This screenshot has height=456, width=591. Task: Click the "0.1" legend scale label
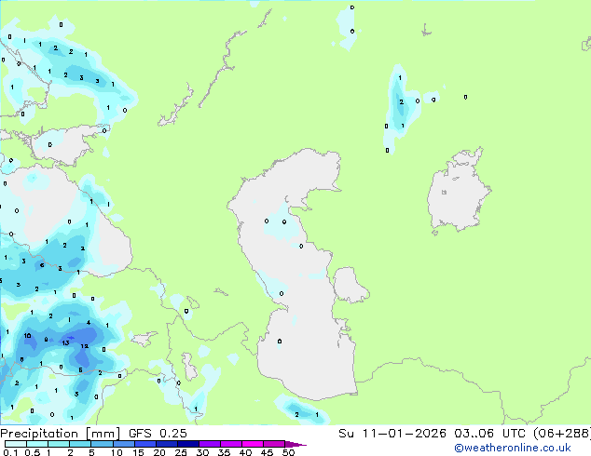(x=11, y=452)
